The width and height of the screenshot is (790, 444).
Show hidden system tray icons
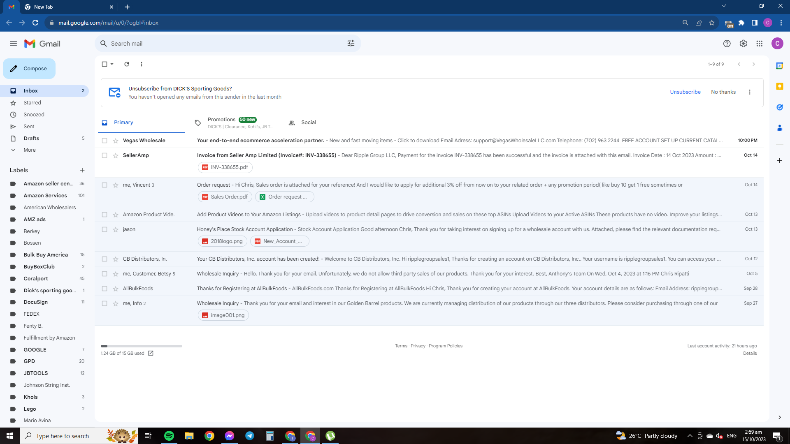[690, 436]
